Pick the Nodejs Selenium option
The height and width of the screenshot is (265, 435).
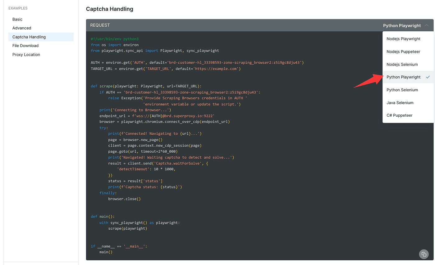tap(402, 65)
